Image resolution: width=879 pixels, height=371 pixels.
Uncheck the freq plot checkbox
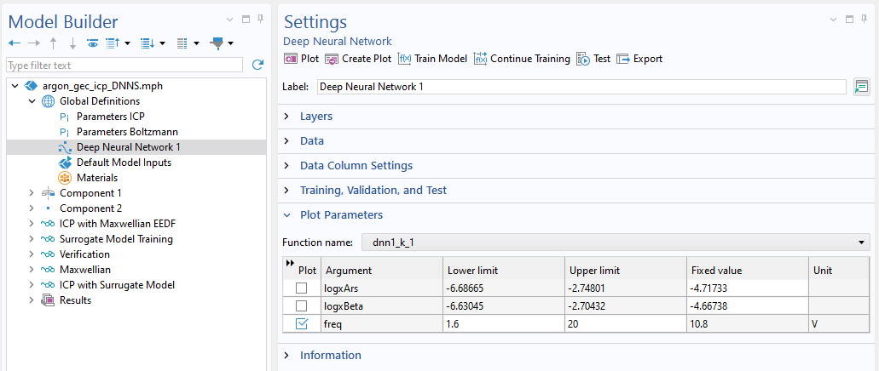301,324
